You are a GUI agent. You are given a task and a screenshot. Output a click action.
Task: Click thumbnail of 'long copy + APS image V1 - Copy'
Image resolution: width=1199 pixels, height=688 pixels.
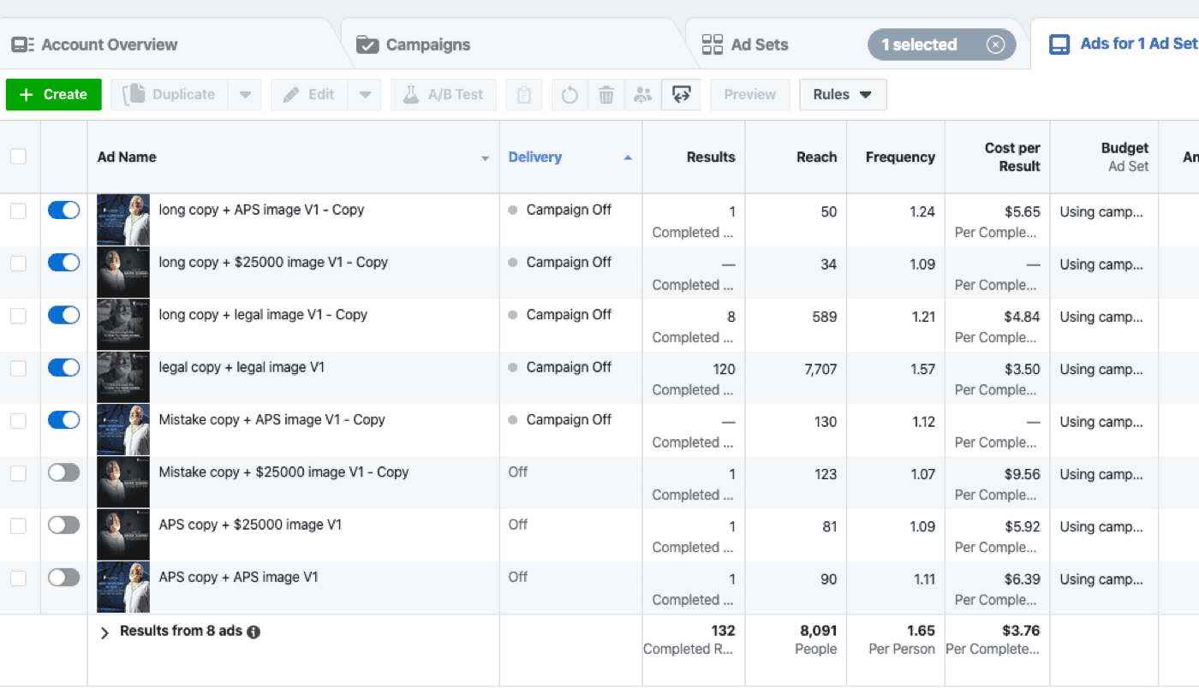pos(123,220)
